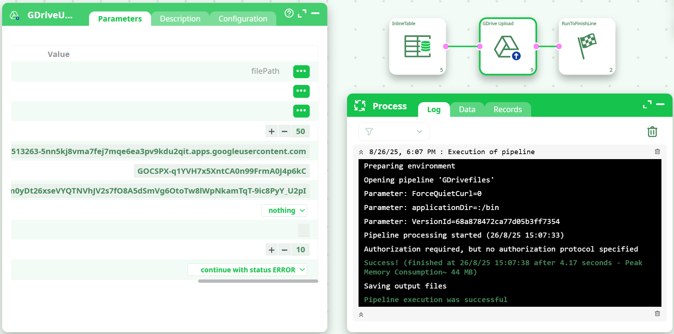Click the filePath ellipsis button
Viewport: 674px width, 334px height.
(301, 71)
